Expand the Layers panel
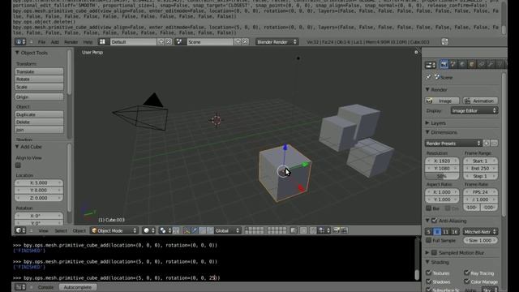 click(427, 122)
